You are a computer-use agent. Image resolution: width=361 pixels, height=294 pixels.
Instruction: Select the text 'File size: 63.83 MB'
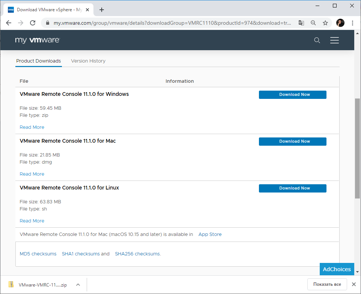pyautogui.click(x=40, y=202)
